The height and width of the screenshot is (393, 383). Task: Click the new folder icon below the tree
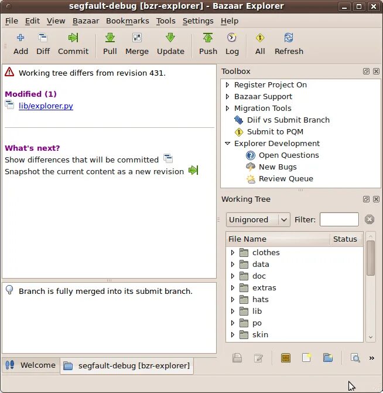point(328,358)
